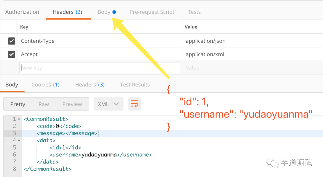Open the Authorization request tab

click(22, 12)
